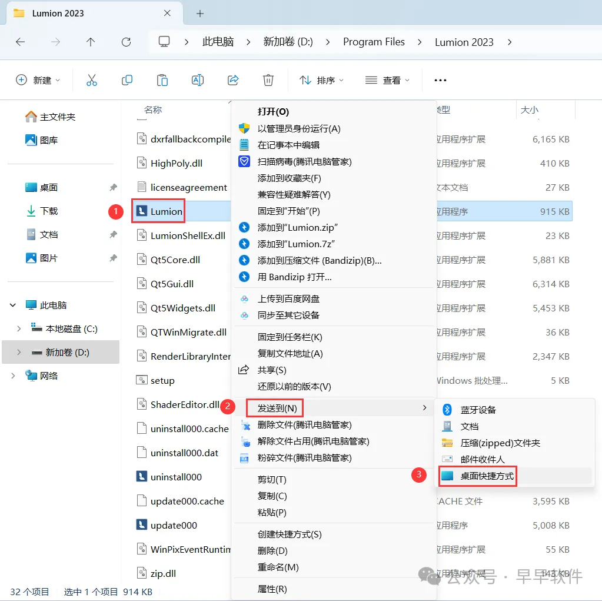The image size is (602, 601).
Task: Click the Copy icon in toolbar
Action: 127,80
